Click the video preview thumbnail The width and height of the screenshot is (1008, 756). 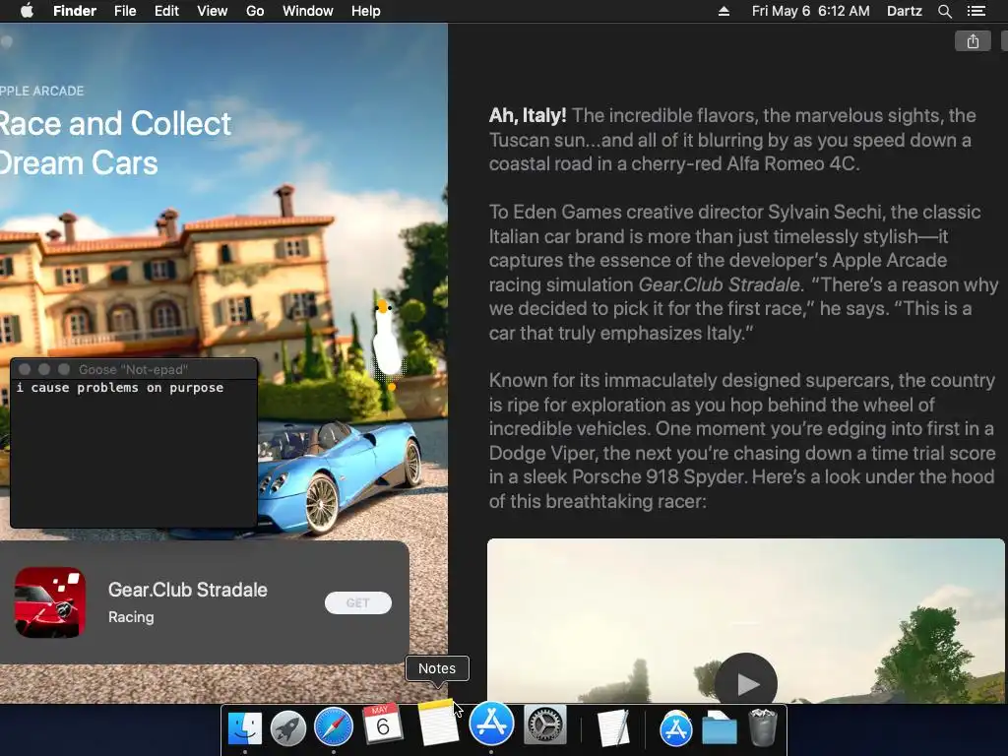click(746, 621)
